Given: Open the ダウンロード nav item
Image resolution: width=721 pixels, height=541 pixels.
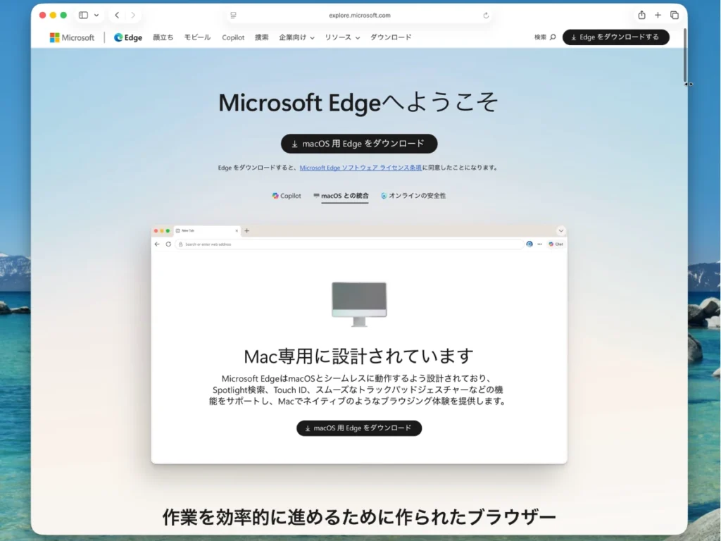Looking at the screenshot, I should pos(391,37).
